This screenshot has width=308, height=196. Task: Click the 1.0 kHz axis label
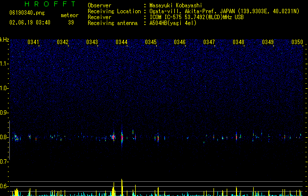4,88
